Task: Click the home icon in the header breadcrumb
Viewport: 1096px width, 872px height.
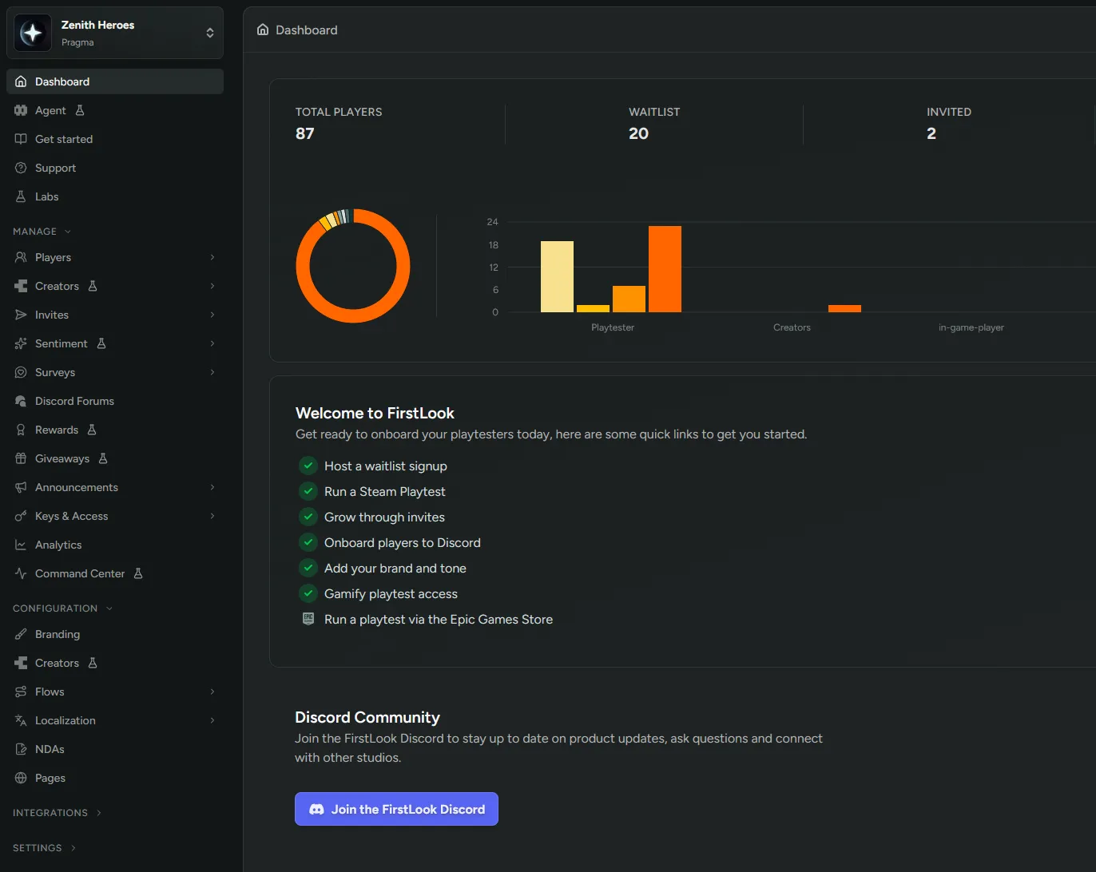Action: 263,30
